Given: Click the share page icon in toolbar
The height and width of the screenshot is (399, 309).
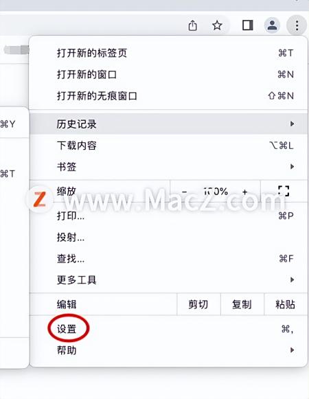Looking at the screenshot, I should click(193, 25).
